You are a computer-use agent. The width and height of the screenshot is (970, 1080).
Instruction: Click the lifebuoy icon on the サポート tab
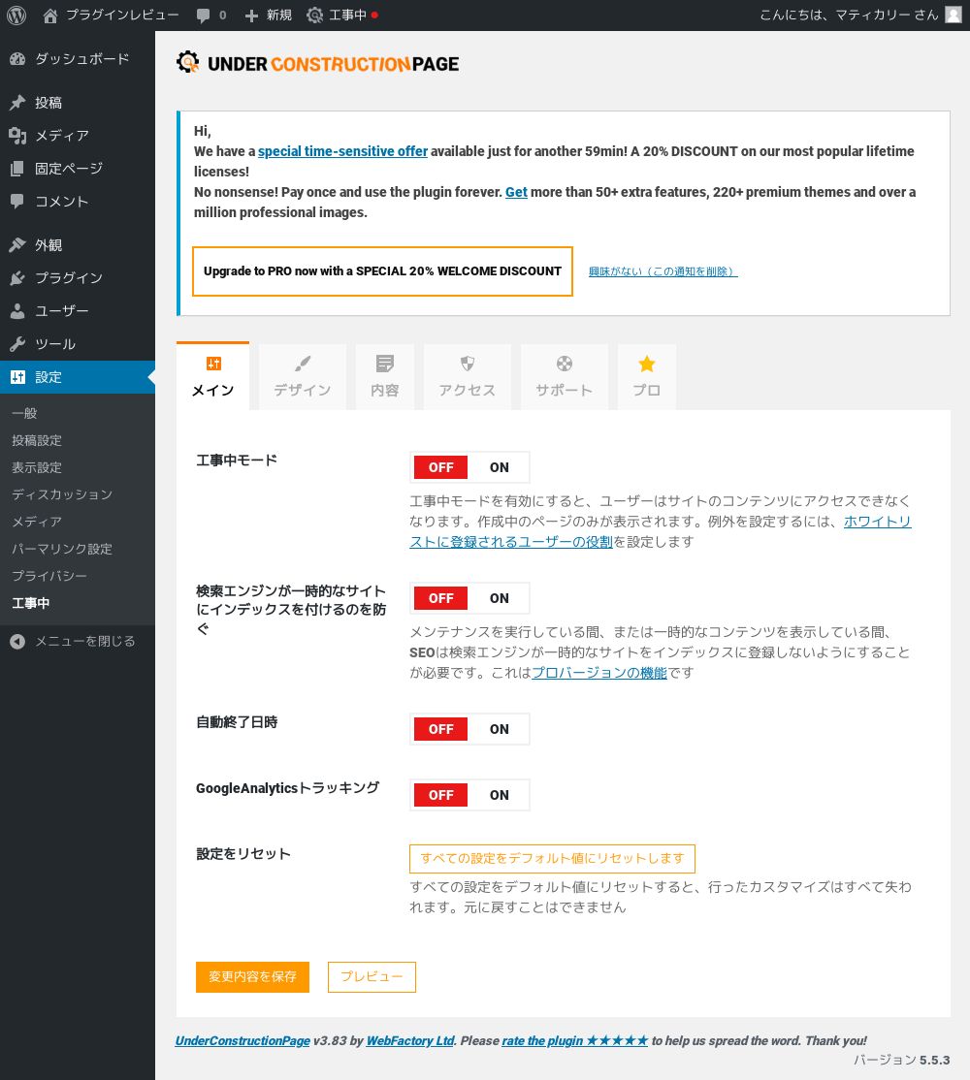pos(565,364)
